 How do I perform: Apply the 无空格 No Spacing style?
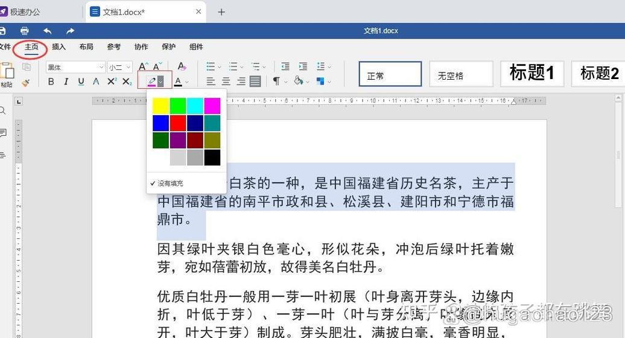pyautogui.click(x=461, y=74)
